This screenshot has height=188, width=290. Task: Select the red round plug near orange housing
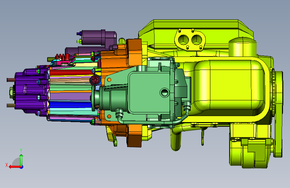pyautogui.click(x=95, y=80)
